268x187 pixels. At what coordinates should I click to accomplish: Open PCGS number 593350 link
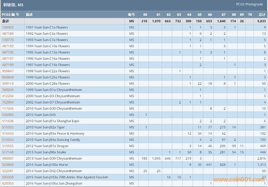pos(8,177)
